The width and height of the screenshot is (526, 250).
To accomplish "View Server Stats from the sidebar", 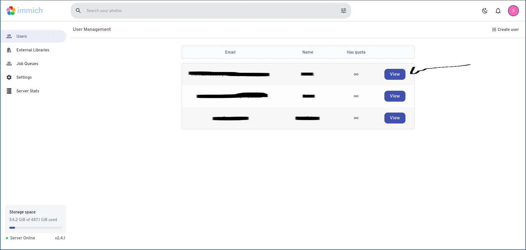I will pos(28,91).
